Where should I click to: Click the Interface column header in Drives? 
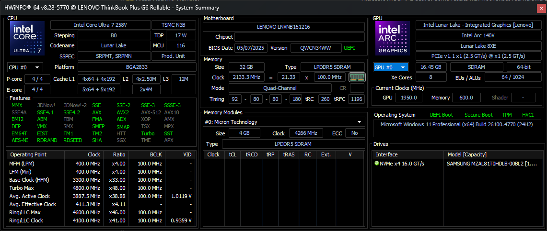coord(408,154)
